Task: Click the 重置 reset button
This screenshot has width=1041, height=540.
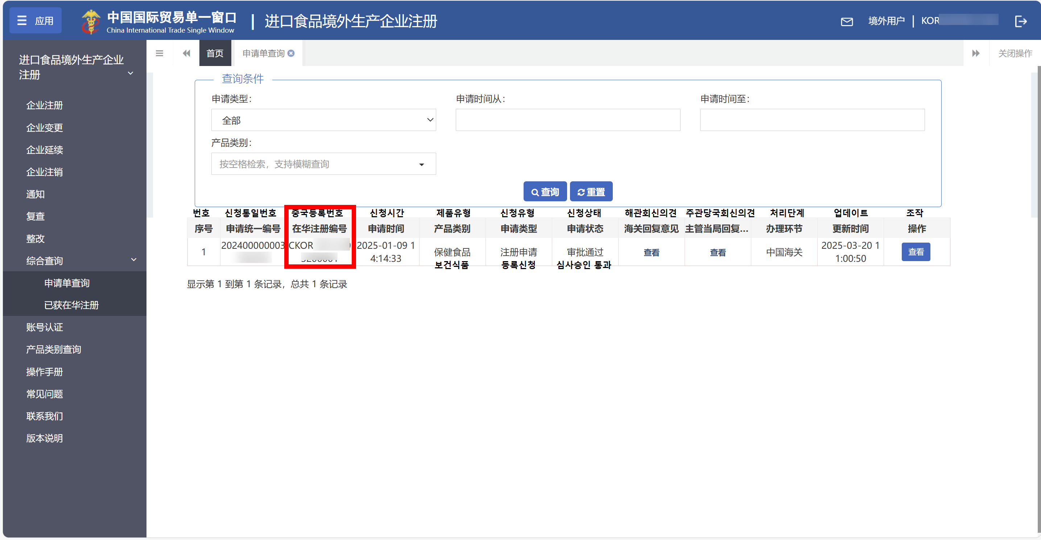Action: (591, 191)
